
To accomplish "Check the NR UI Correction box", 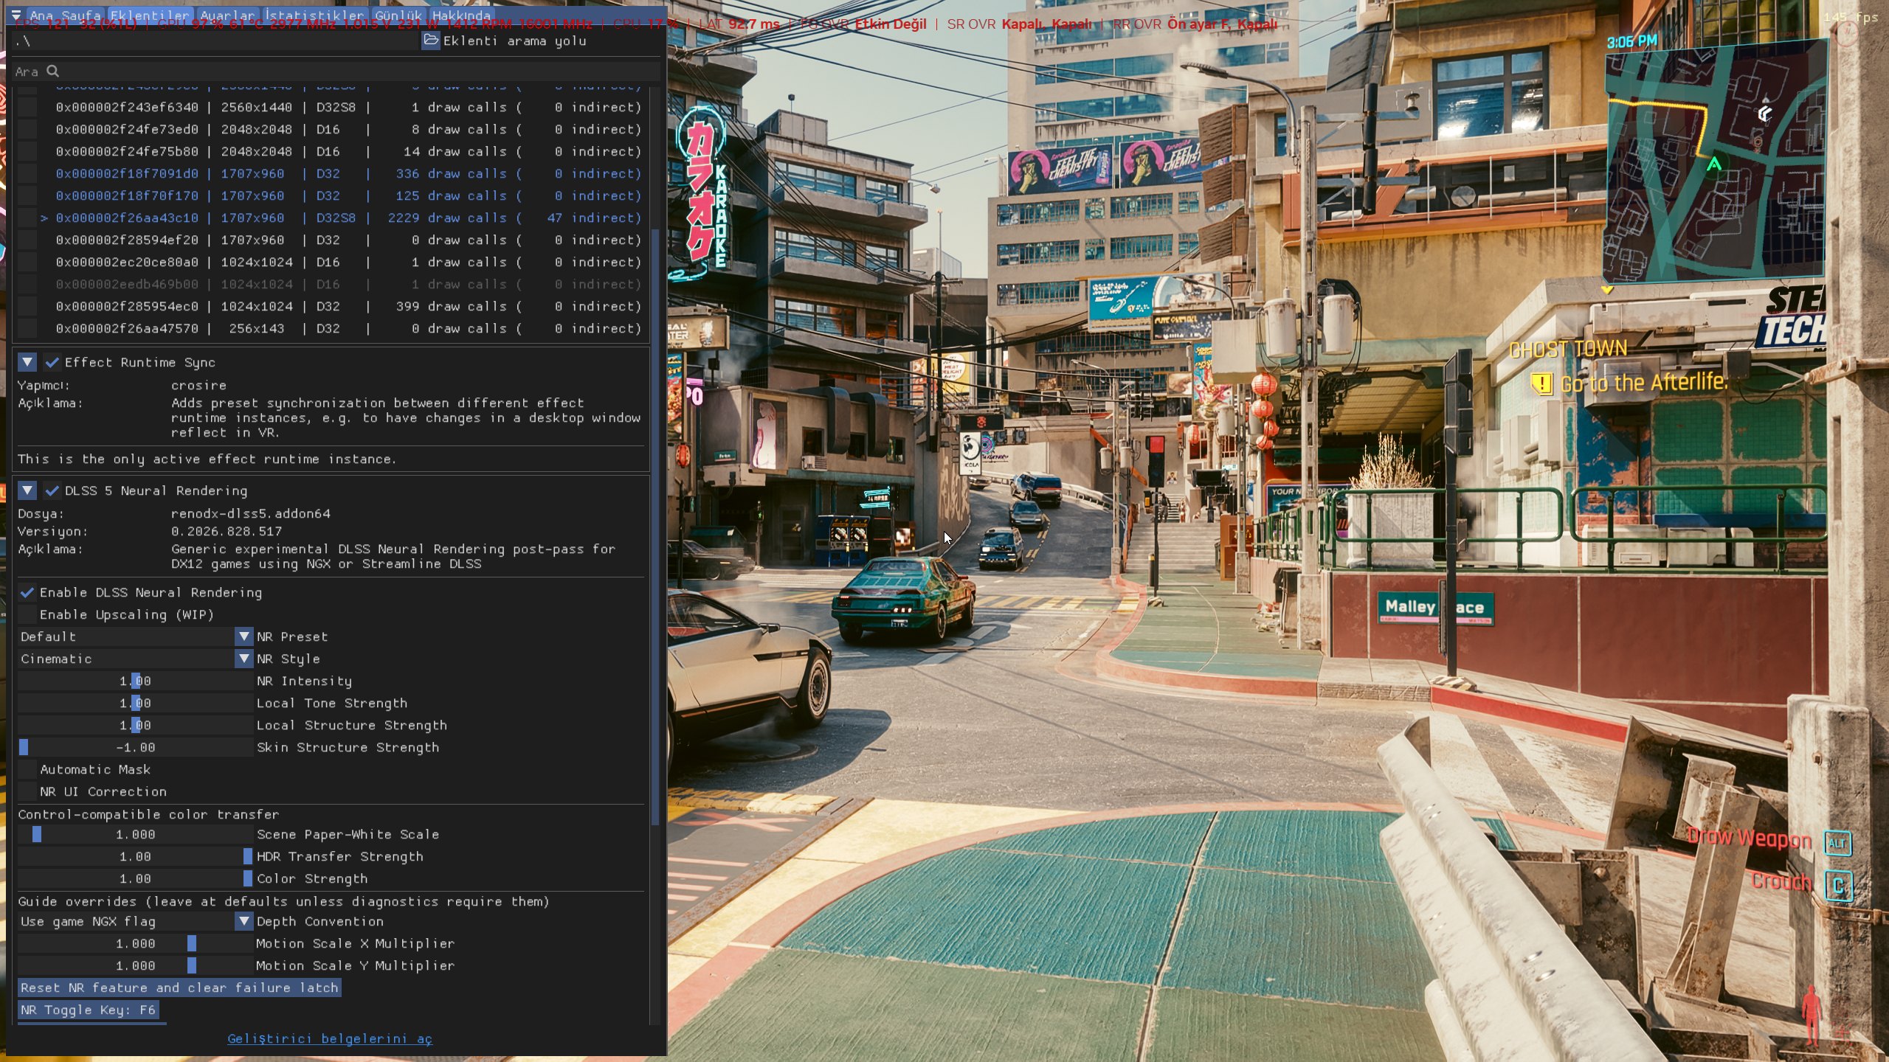I will point(27,791).
